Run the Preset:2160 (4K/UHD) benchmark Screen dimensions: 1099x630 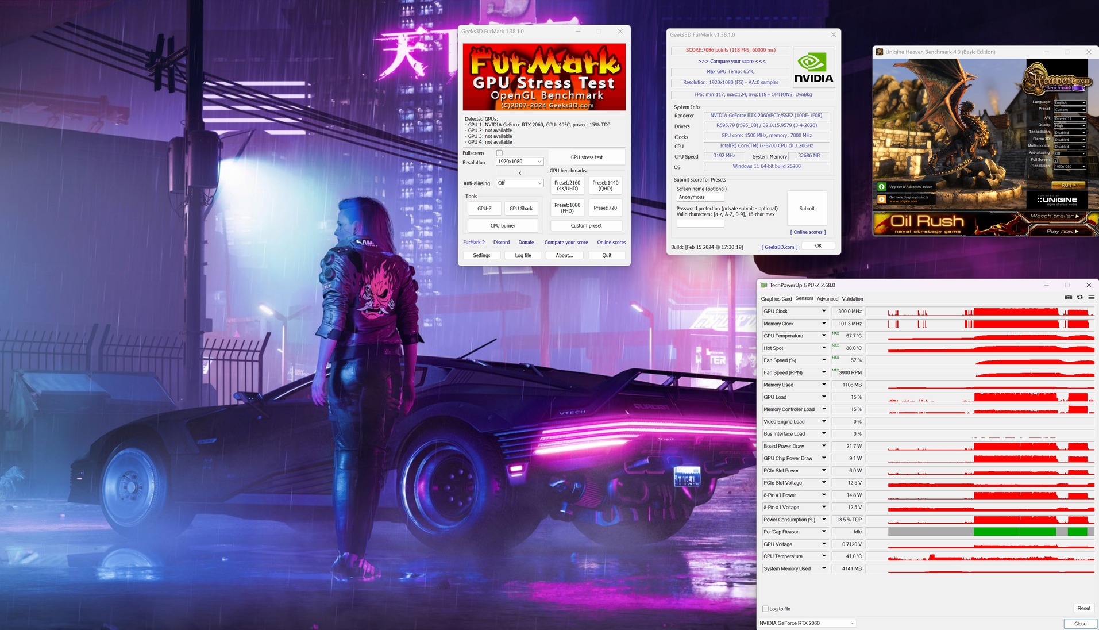pyautogui.click(x=567, y=186)
